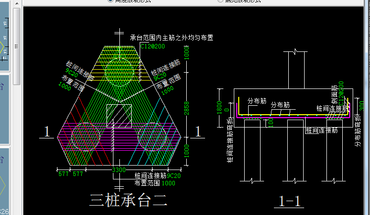Viewport: 370px width, 215px height.
Task: Click the 1000 dimension below 2858
Action: point(186,151)
